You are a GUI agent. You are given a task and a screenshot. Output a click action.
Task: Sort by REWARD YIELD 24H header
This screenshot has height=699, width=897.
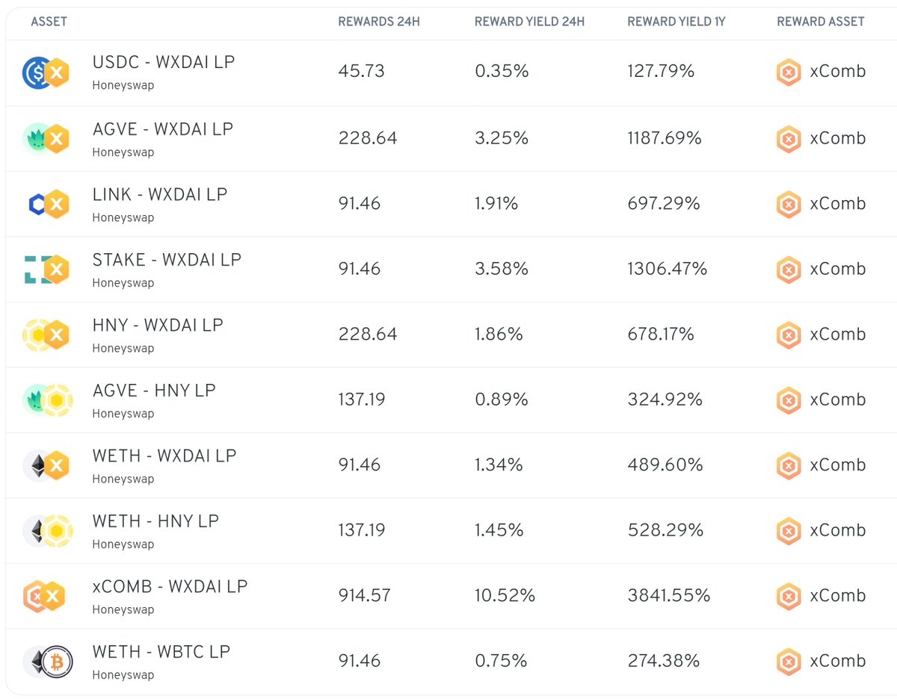pyautogui.click(x=529, y=22)
